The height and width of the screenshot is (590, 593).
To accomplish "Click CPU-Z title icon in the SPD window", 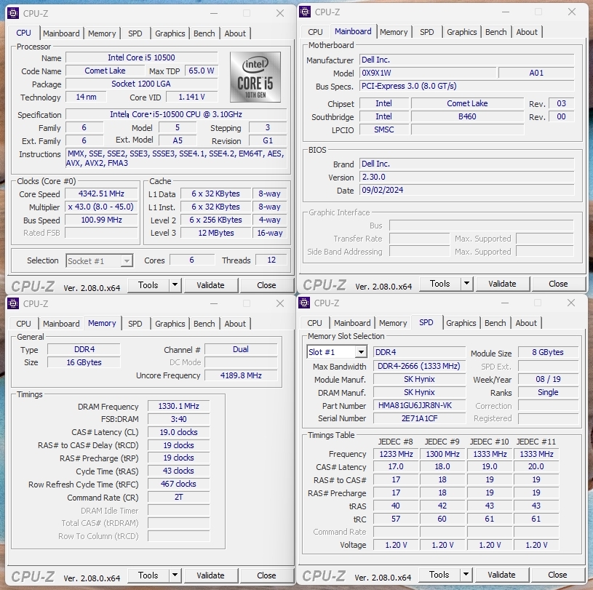I will [x=304, y=303].
